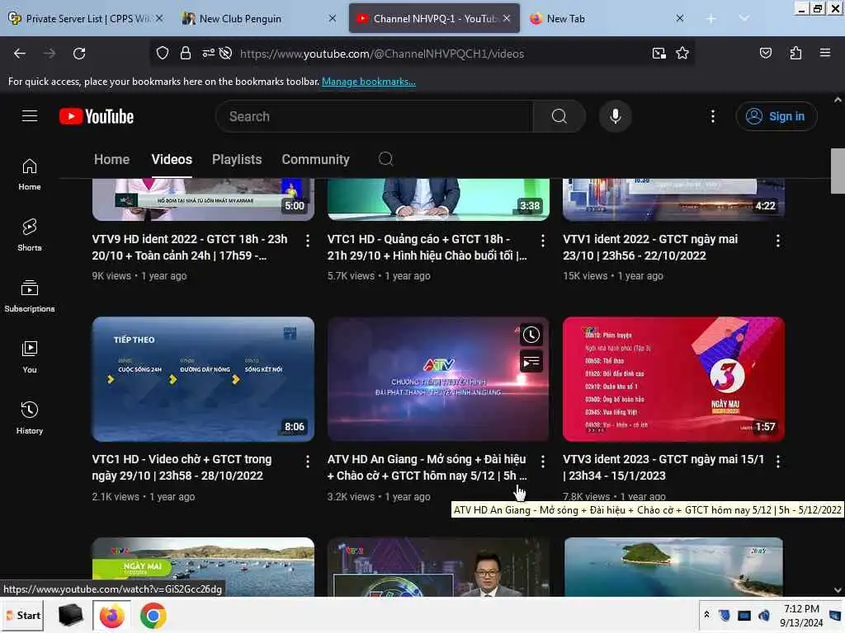This screenshot has height=633, width=845.
Task: Click the blocked autoplay icon
Action: click(x=226, y=54)
